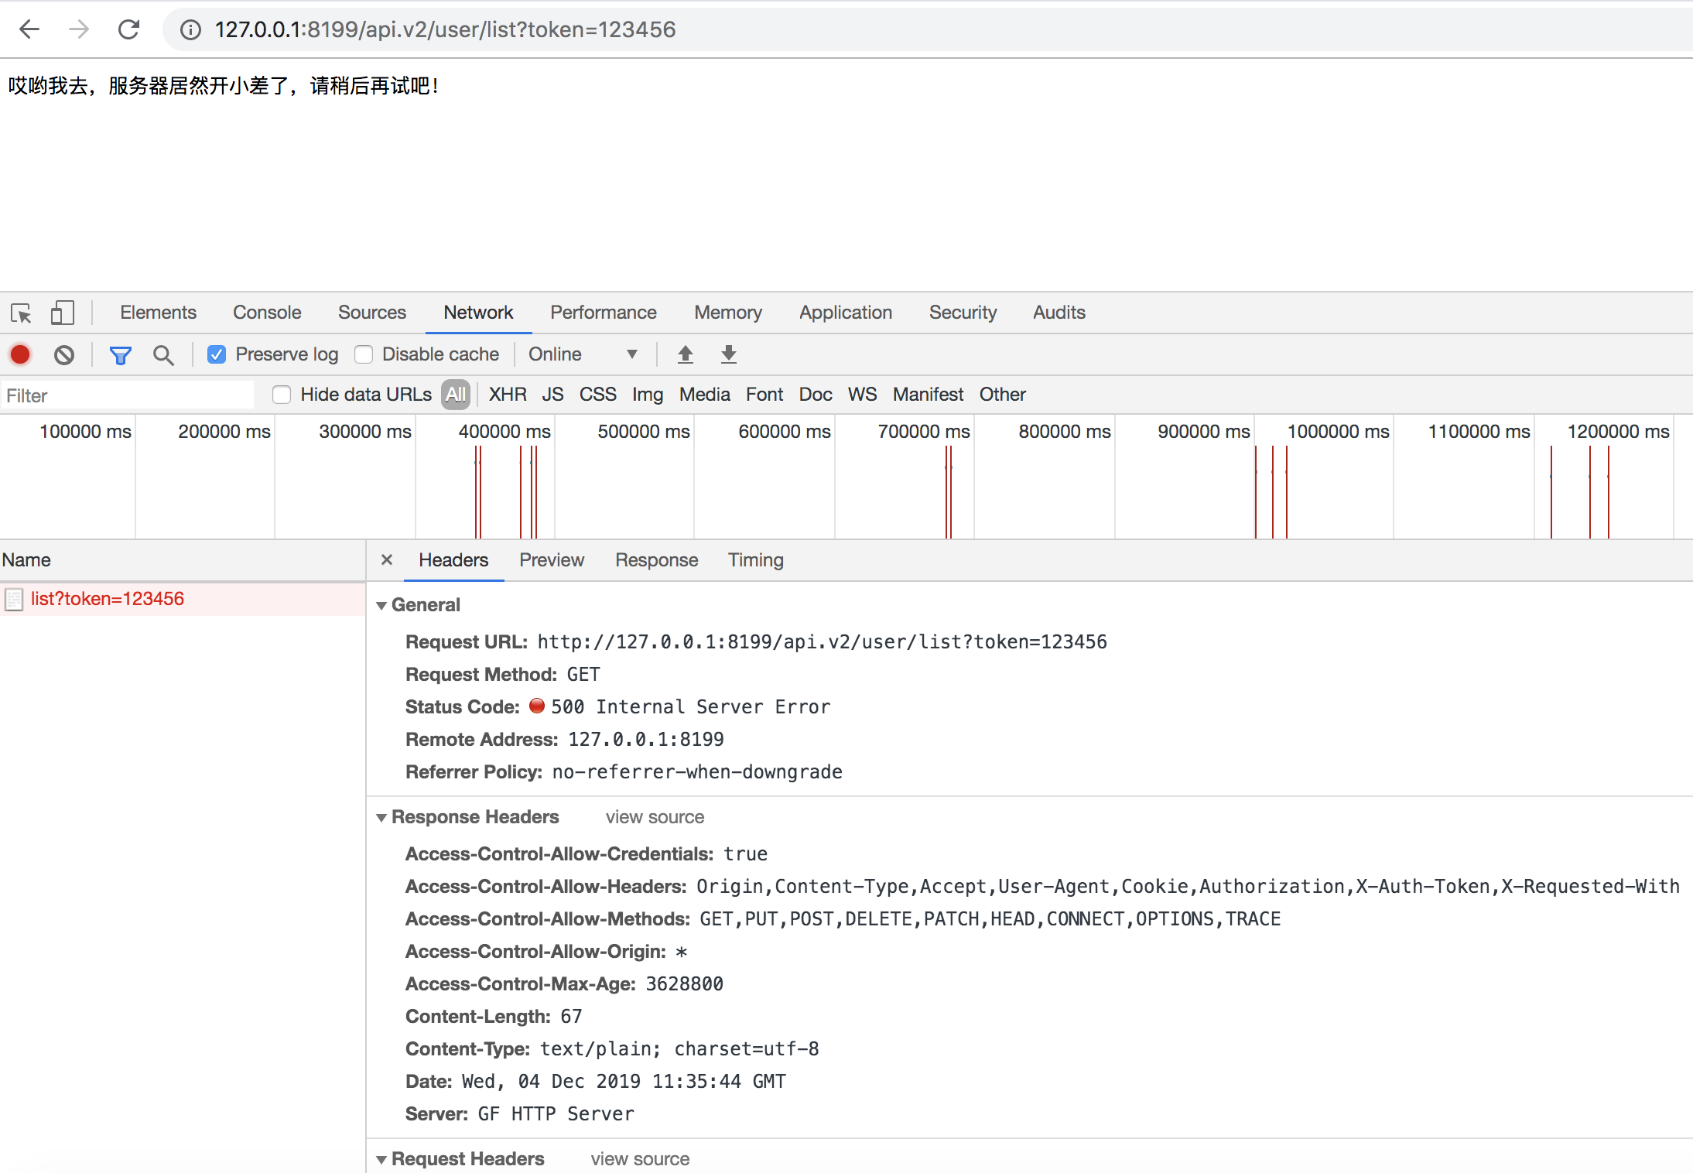Viewport: 1693px width, 1173px height.
Task: Stop recording network log with red button
Action: tap(20, 355)
